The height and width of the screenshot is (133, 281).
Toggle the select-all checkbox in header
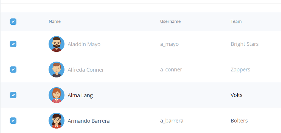pyautogui.click(x=13, y=22)
